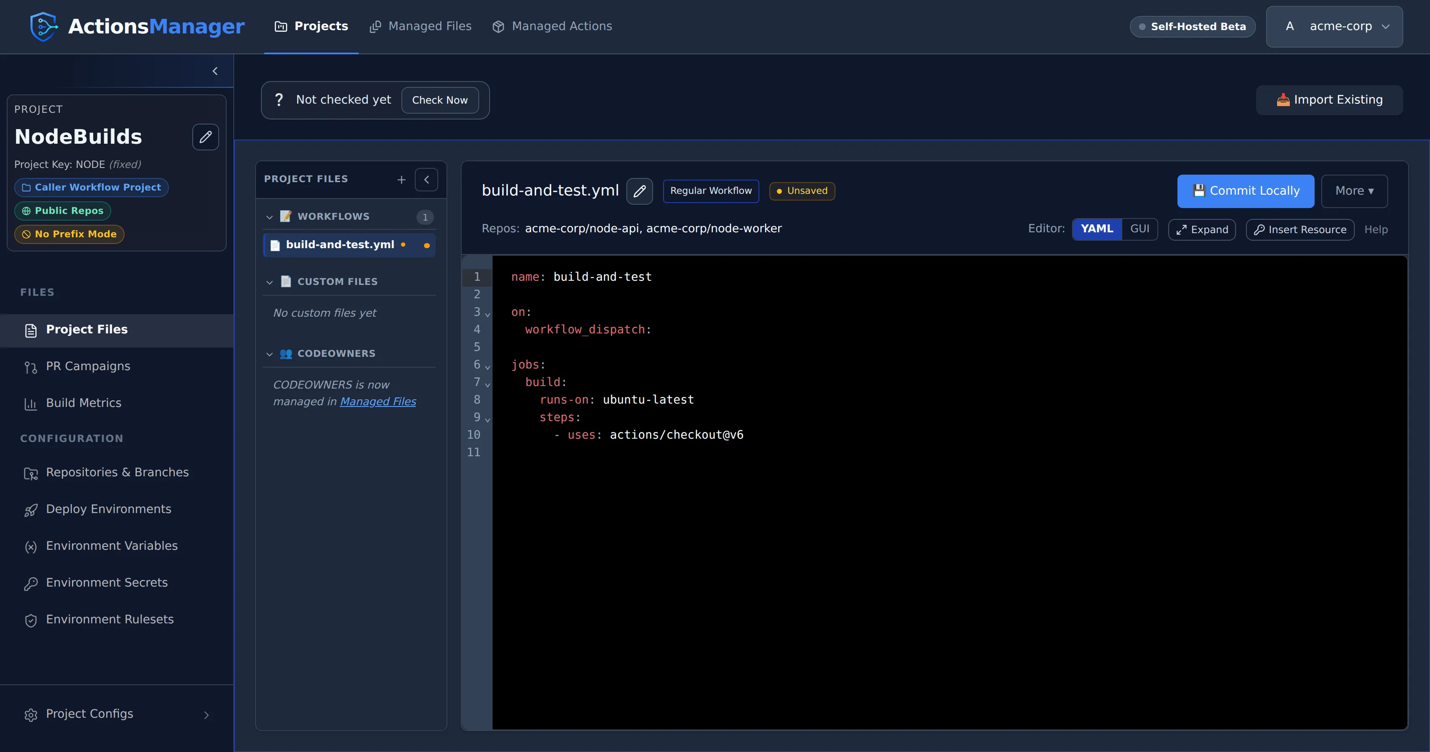Switch to the Managed Actions tab
The width and height of the screenshot is (1430, 752).
(552, 26)
